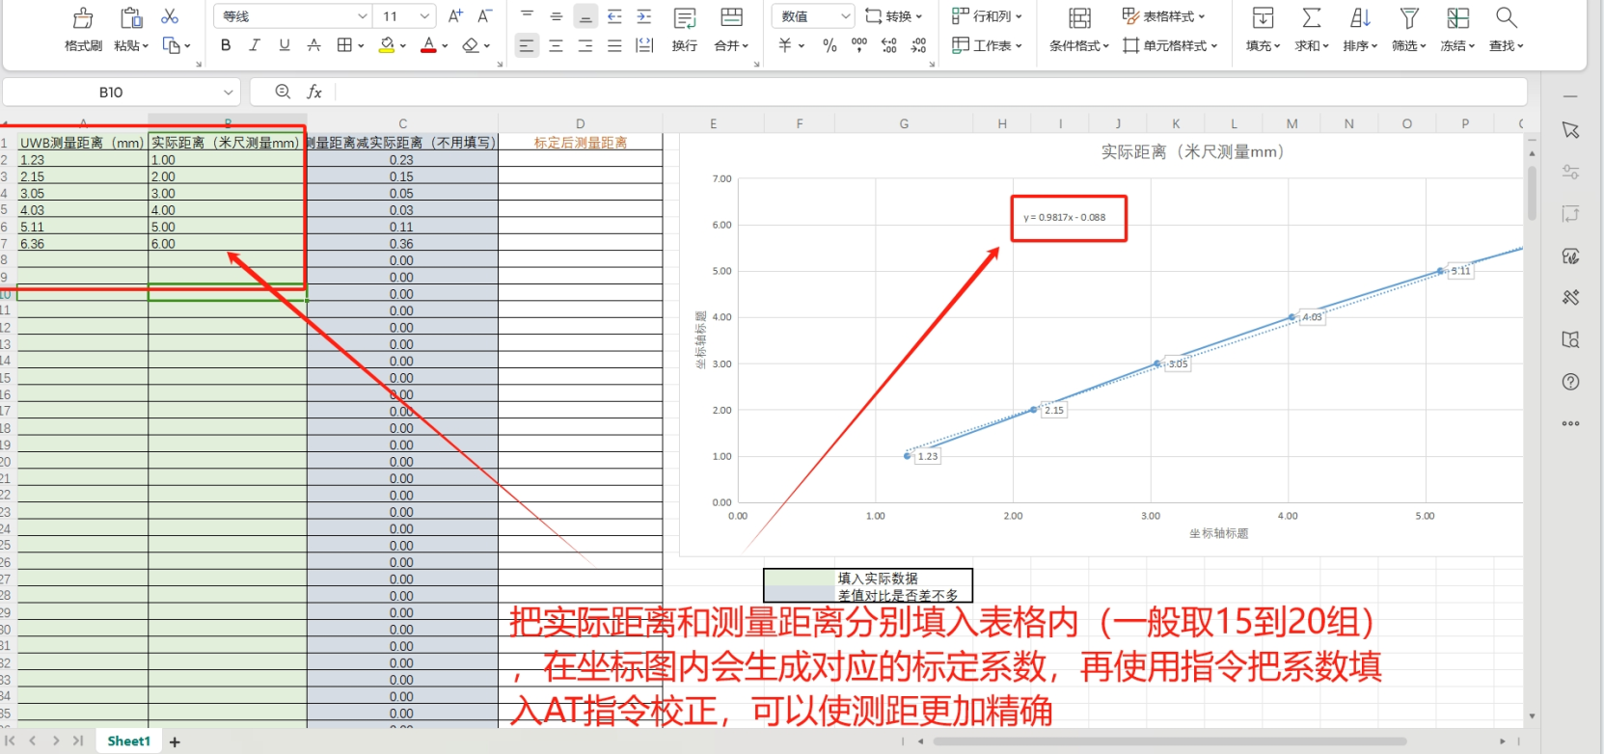Go to the last sheet navigation arrow
The height and width of the screenshot is (754, 1604).
(x=78, y=741)
